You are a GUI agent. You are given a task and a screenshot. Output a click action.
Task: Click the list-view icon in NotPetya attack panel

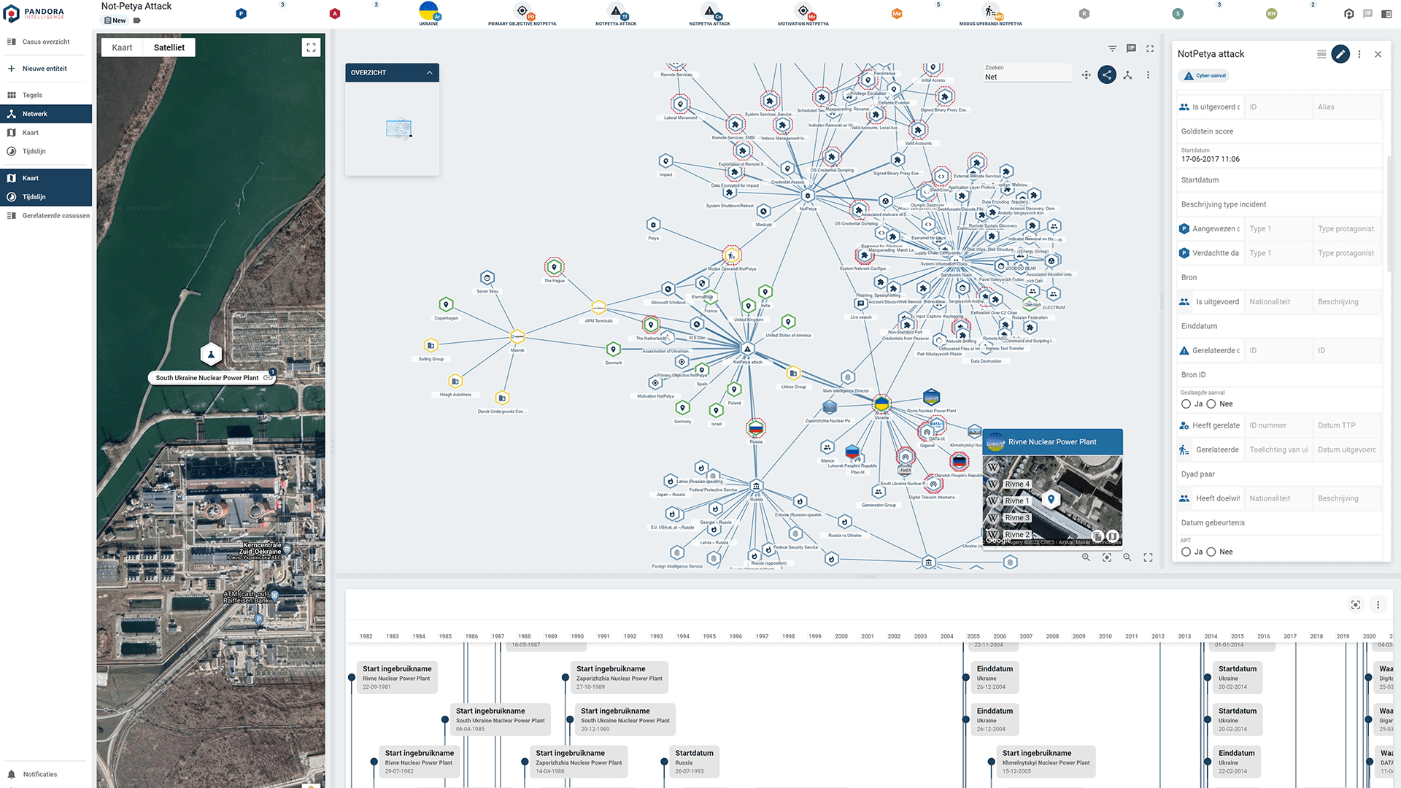coord(1321,54)
